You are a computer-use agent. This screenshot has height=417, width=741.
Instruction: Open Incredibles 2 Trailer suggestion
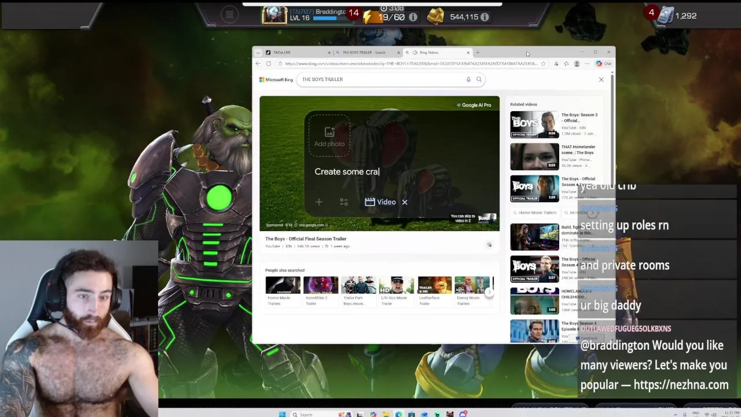click(x=321, y=291)
